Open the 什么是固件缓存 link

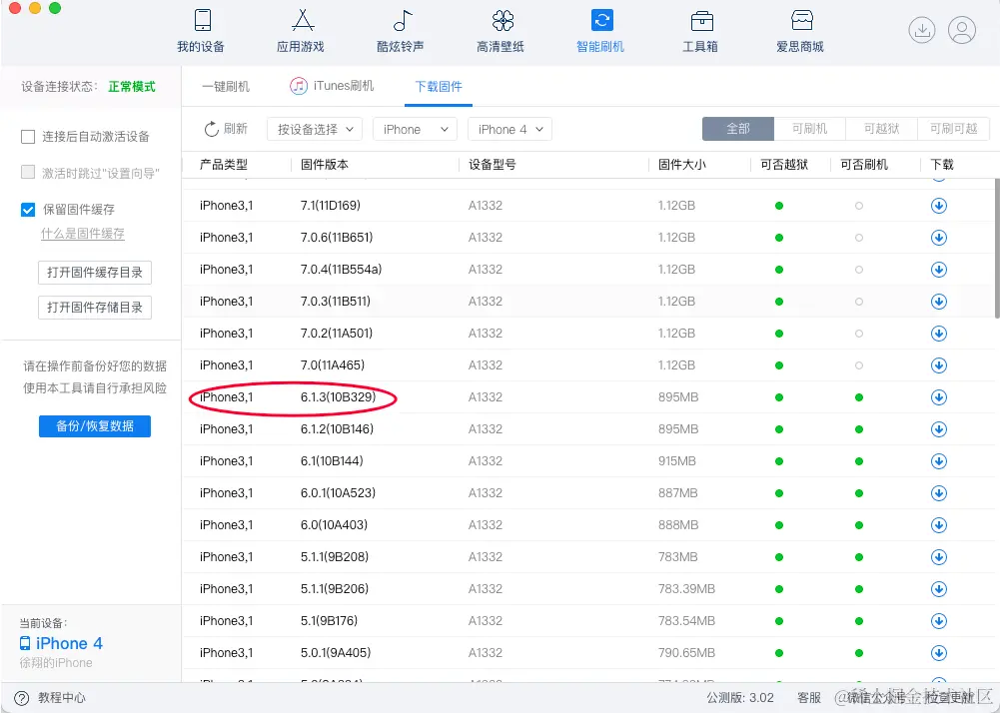(83, 234)
